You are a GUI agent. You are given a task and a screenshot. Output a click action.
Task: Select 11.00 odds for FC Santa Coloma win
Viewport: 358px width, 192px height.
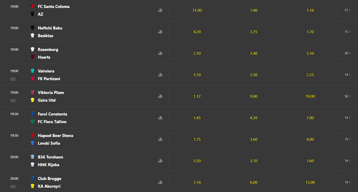point(197,10)
